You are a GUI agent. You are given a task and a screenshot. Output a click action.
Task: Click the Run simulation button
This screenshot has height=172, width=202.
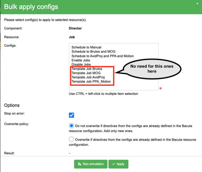click(91, 164)
